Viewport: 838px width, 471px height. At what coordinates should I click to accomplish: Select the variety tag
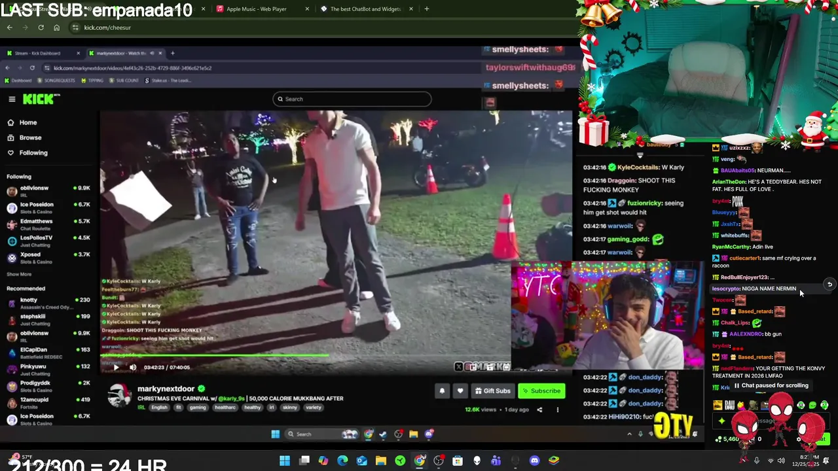[313, 408]
